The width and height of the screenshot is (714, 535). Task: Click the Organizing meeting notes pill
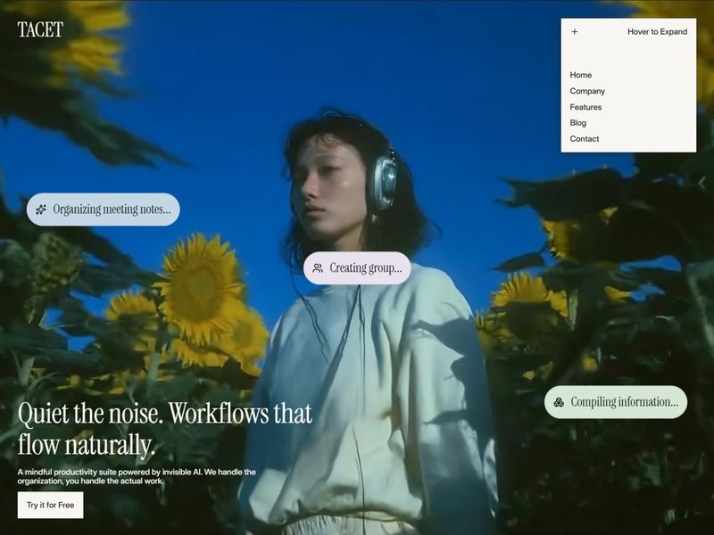pos(104,210)
